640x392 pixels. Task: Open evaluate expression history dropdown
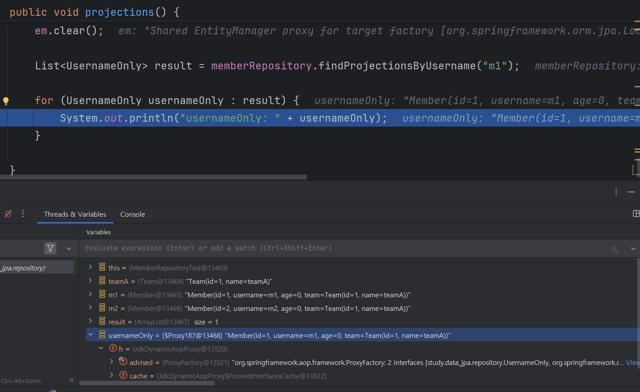pyautogui.click(x=633, y=248)
